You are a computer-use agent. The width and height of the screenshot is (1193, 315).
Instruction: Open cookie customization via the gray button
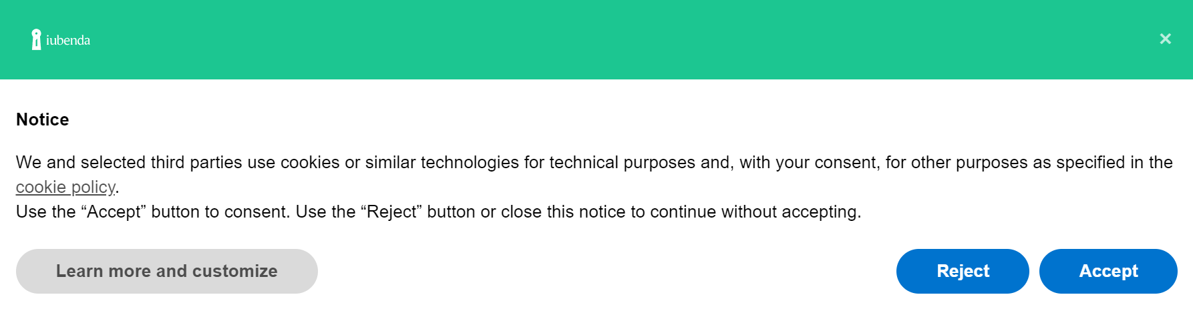point(166,271)
